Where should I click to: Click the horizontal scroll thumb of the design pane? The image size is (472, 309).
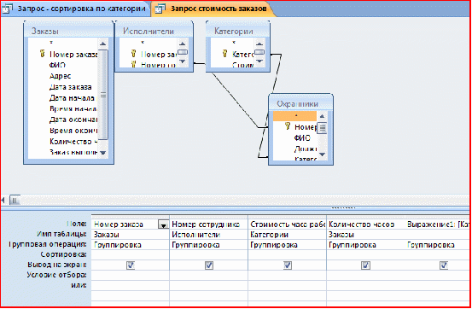15,200
